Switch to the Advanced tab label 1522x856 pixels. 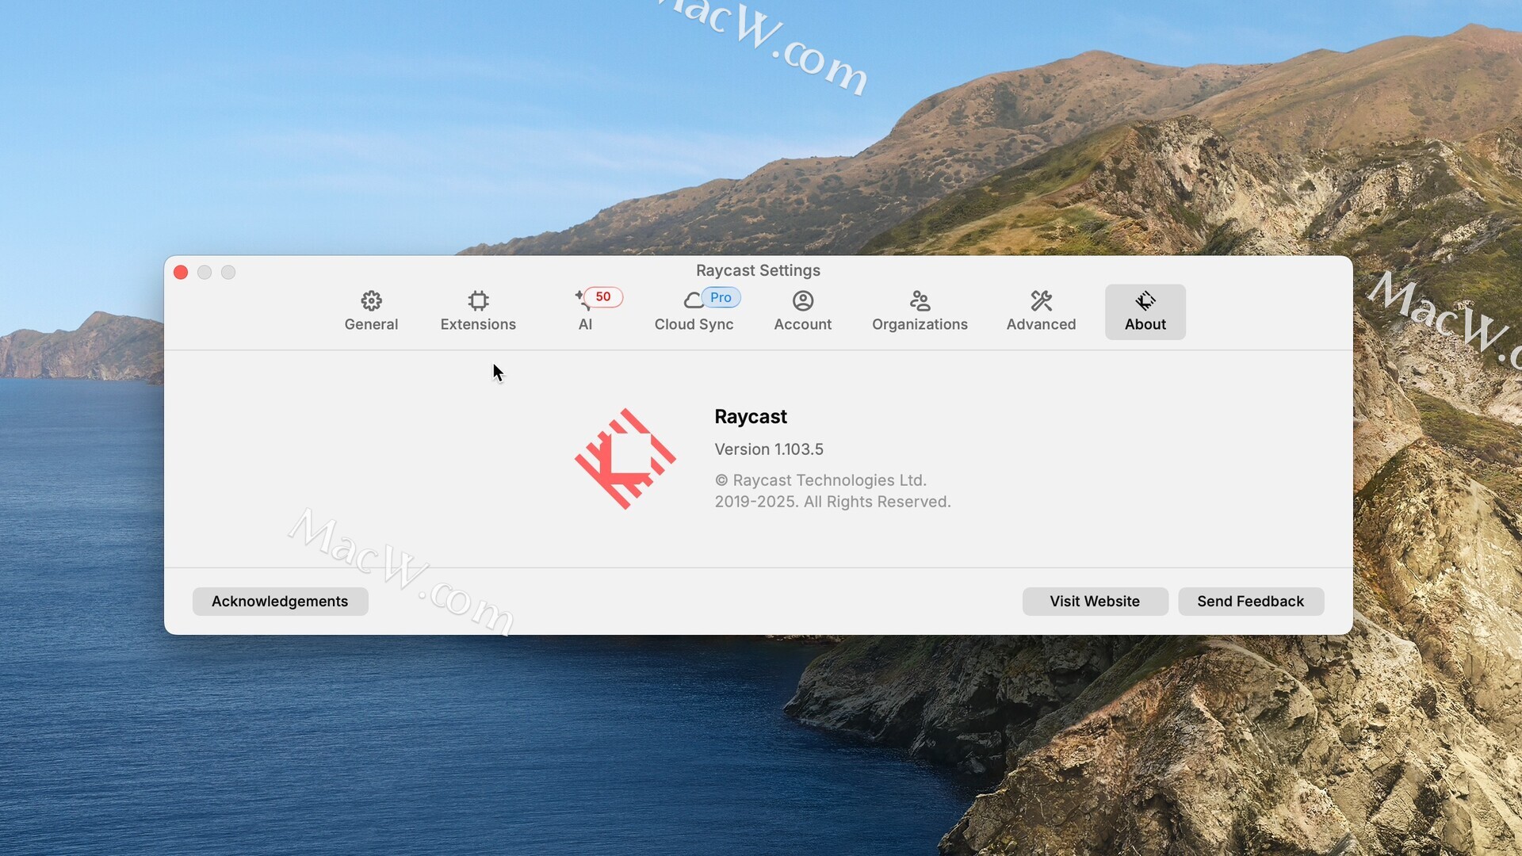pyautogui.click(x=1041, y=324)
